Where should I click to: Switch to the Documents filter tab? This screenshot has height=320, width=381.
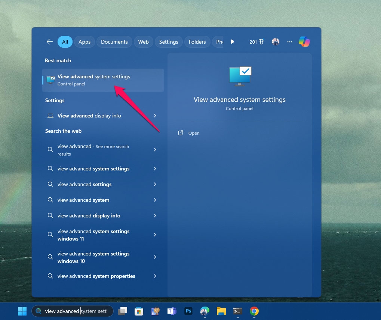point(114,42)
